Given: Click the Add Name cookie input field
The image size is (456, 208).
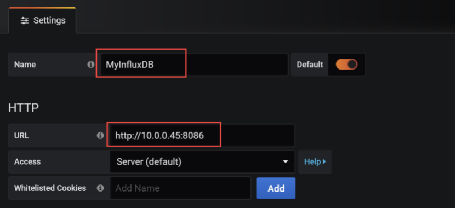Looking at the screenshot, I should point(180,188).
